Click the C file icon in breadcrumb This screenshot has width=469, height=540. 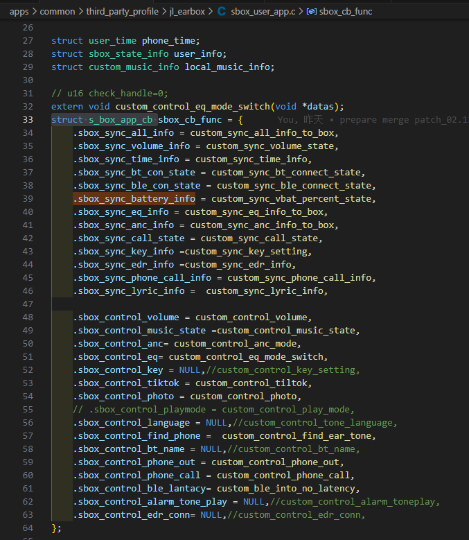[222, 12]
